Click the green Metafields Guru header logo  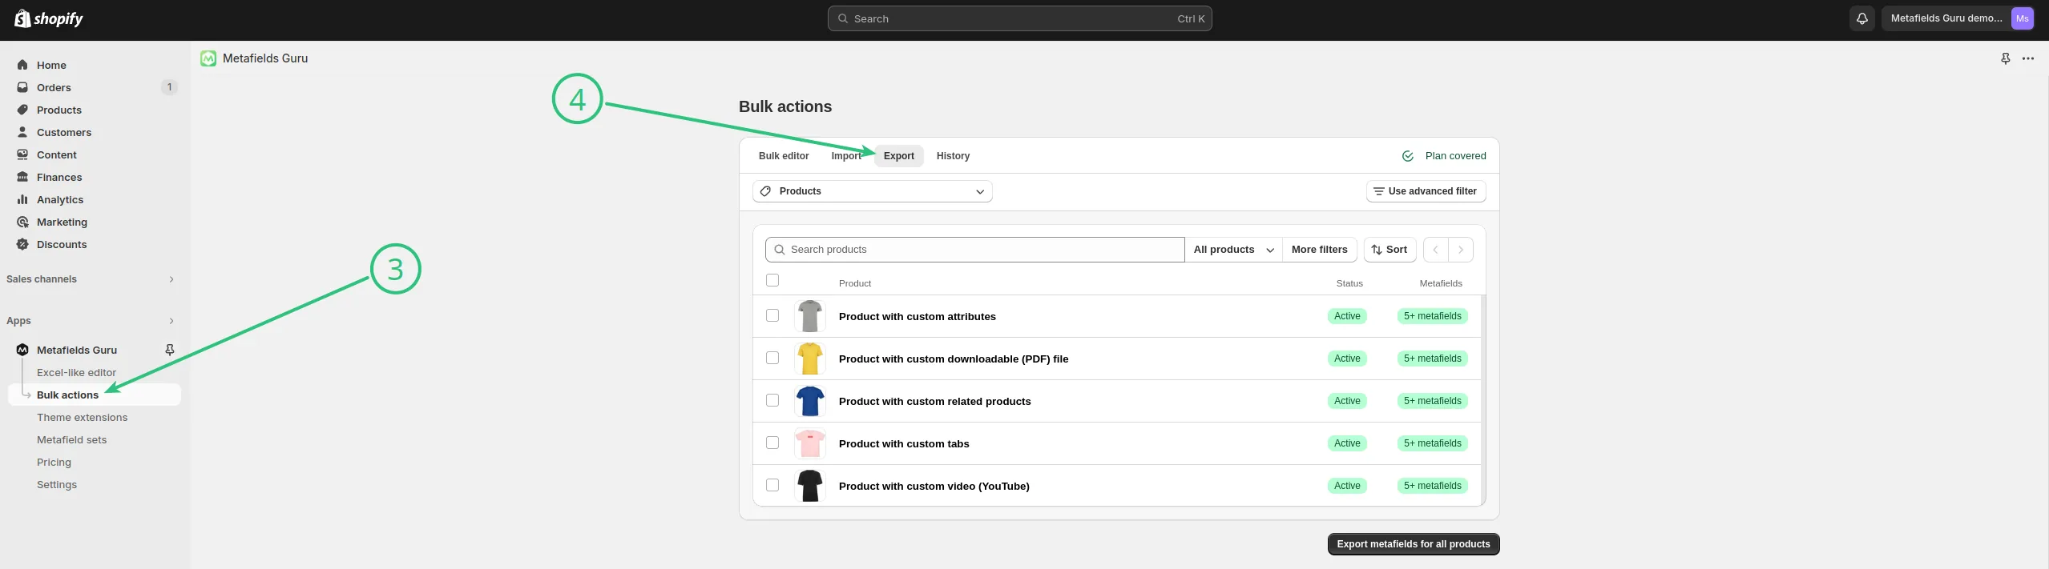208,58
